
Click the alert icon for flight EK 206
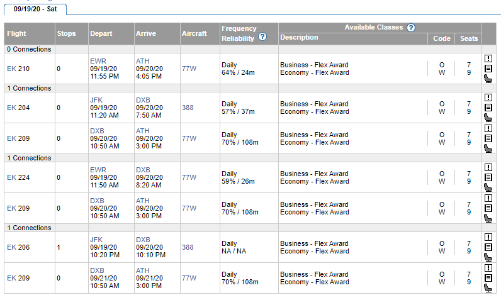pyautogui.click(x=488, y=237)
